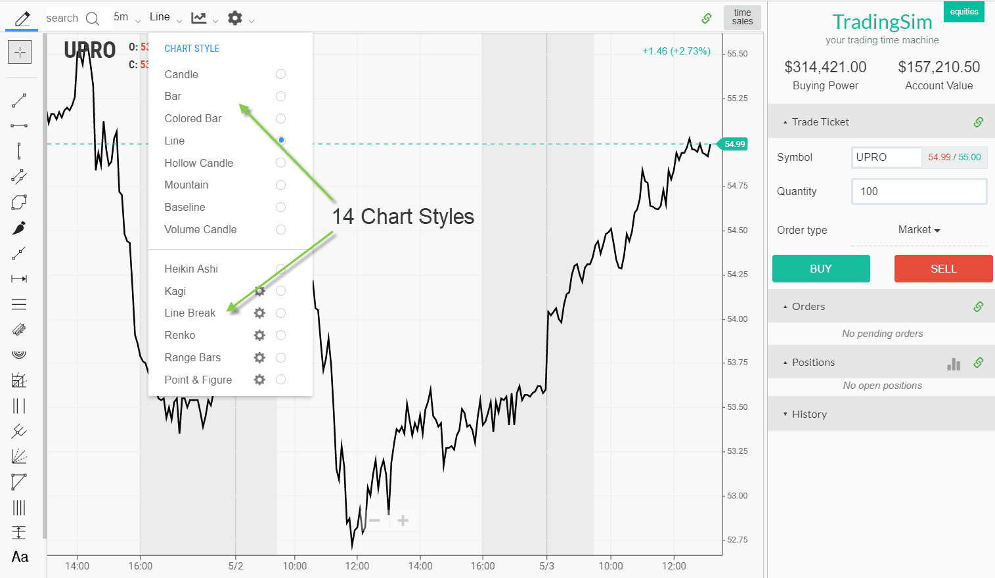The height and width of the screenshot is (578, 995).
Task: Expand the History section
Action: (x=809, y=414)
